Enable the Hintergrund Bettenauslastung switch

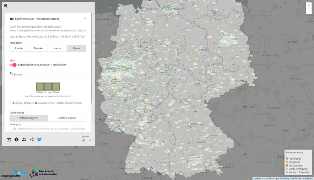13,129
